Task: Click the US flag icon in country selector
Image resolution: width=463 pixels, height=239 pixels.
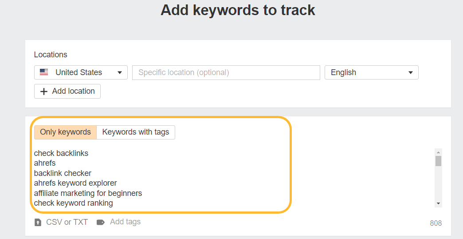Action: click(44, 72)
